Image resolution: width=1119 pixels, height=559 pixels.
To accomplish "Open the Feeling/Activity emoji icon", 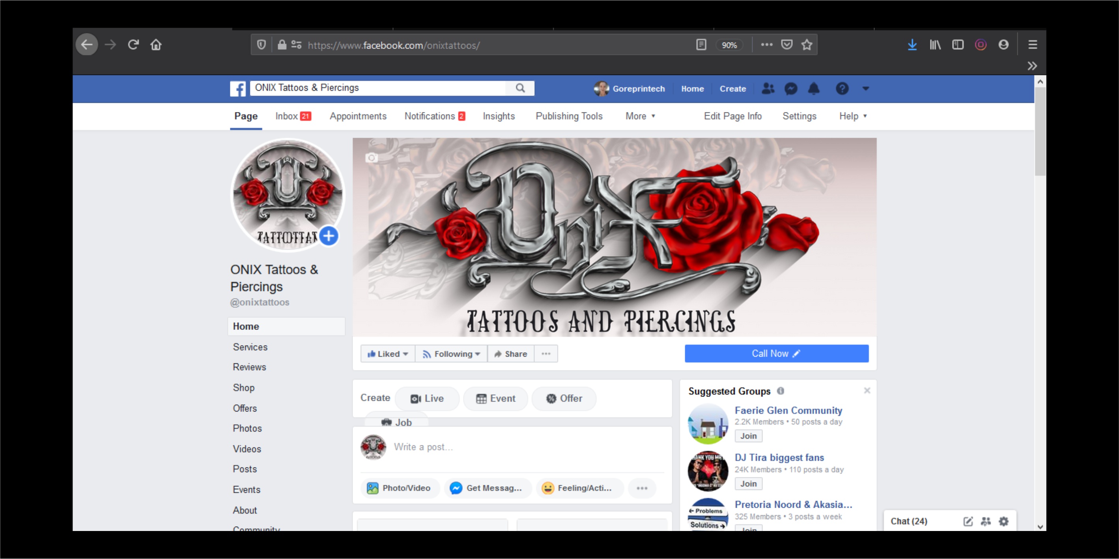I will pyautogui.click(x=548, y=488).
